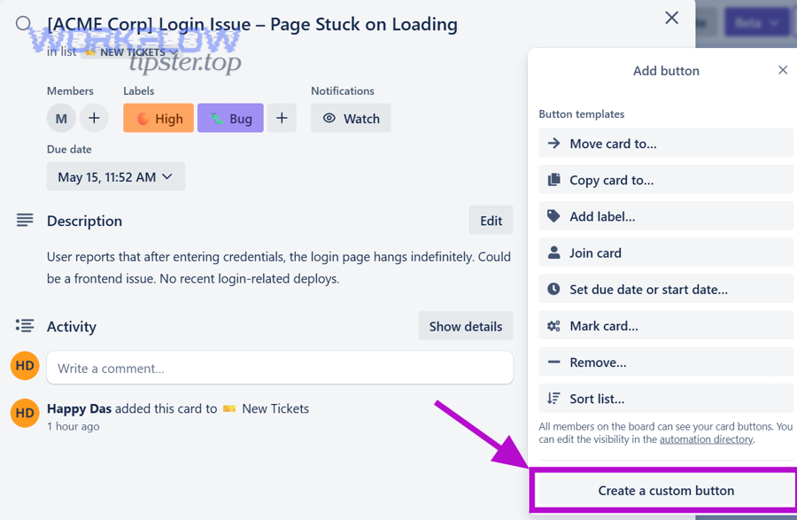Click HD avatar beside Happy Das activity
The image size is (797, 520).
[x=25, y=413]
